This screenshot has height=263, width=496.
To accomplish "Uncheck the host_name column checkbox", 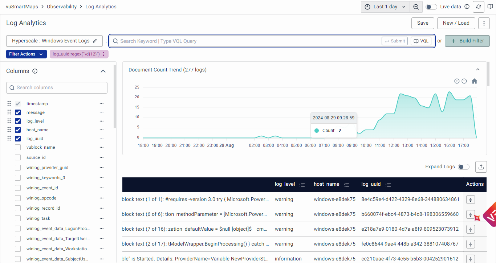I will 18,130.
